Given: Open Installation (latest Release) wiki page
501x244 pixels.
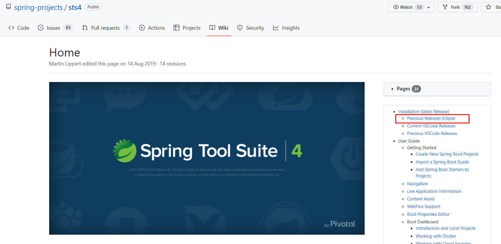Looking at the screenshot, I should click(x=424, y=112).
